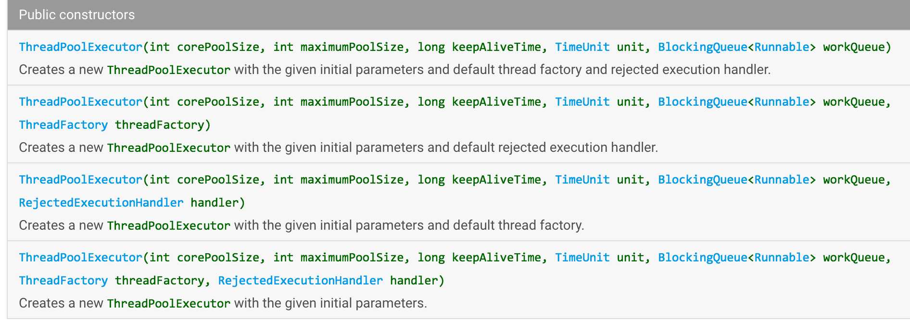This screenshot has height=321, width=910.
Task: Open BlockingQueue link in the first constructor
Action: click(x=702, y=47)
